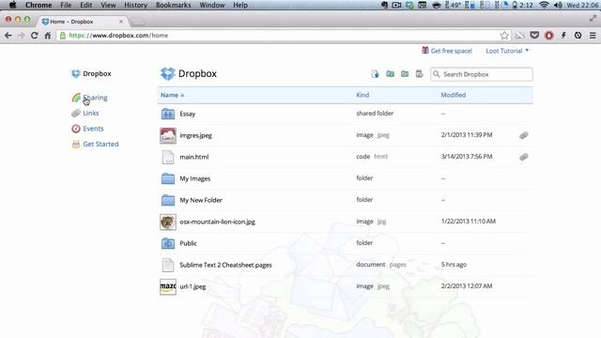The image size is (601, 338).
Task: Click the Search Dropbox field
Action: point(482,74)
